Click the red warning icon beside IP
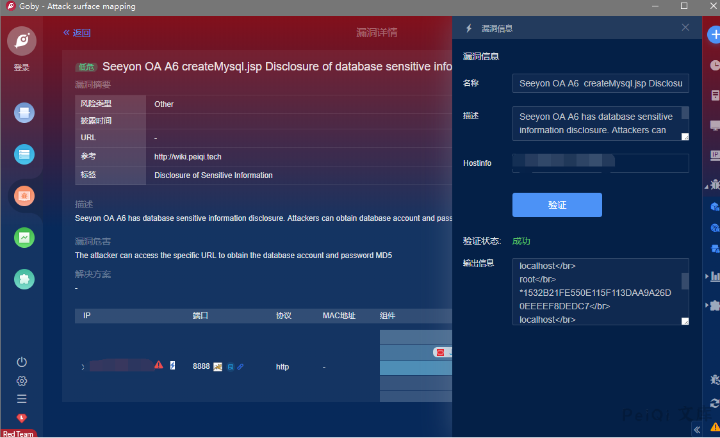The image size is (720, 438). pos(158,365)
